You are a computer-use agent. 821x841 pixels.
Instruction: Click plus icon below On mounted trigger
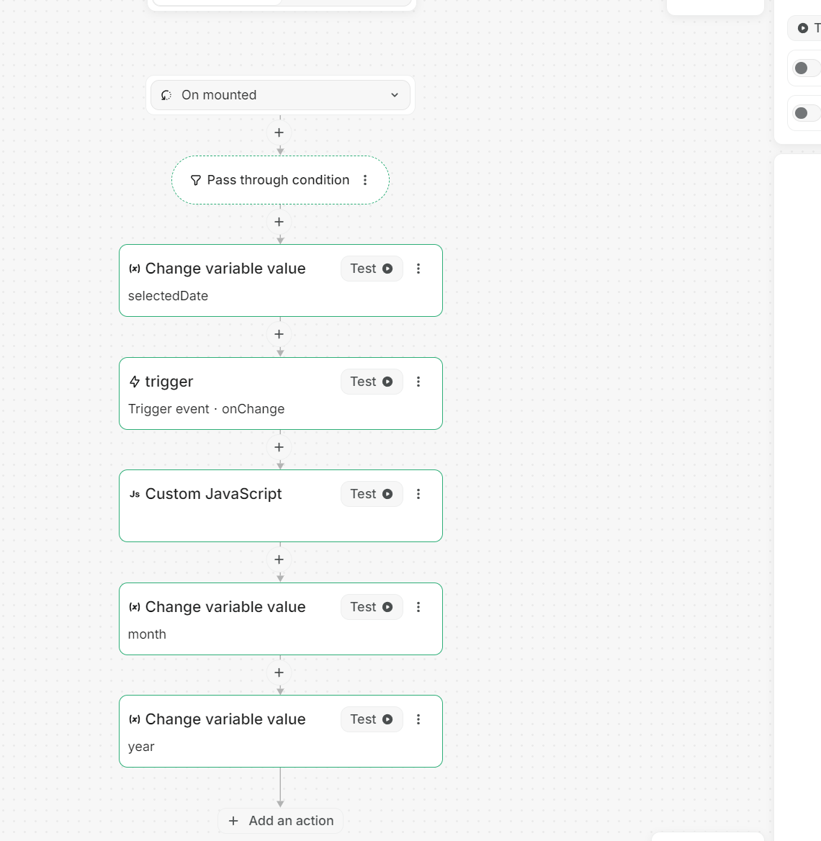[279, 132]
